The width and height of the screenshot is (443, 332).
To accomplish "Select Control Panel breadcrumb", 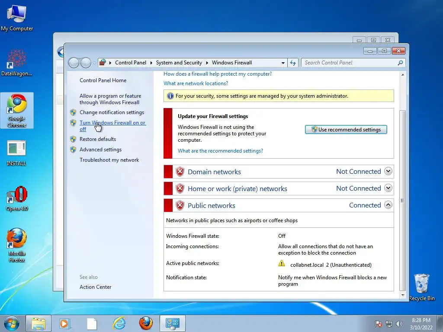I will [131, 63].
